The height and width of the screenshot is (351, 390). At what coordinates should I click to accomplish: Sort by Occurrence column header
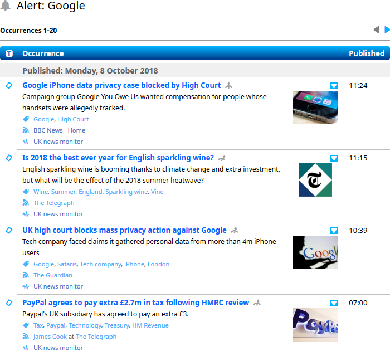pyautogui.click(x=43, y=53)
